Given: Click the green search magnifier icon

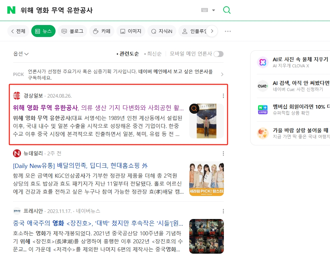Looking at the screenshot, I should (227, 10).
